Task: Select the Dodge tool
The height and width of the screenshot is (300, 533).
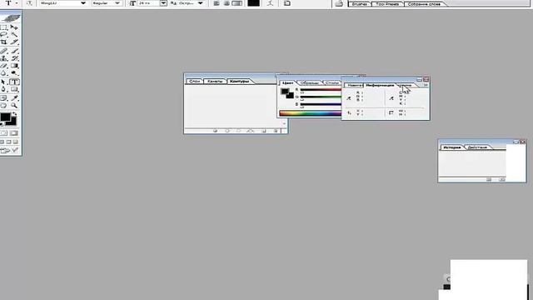Action: 14,72
